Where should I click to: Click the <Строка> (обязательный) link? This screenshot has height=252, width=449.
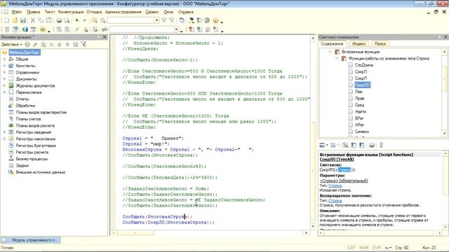(344, 181)
